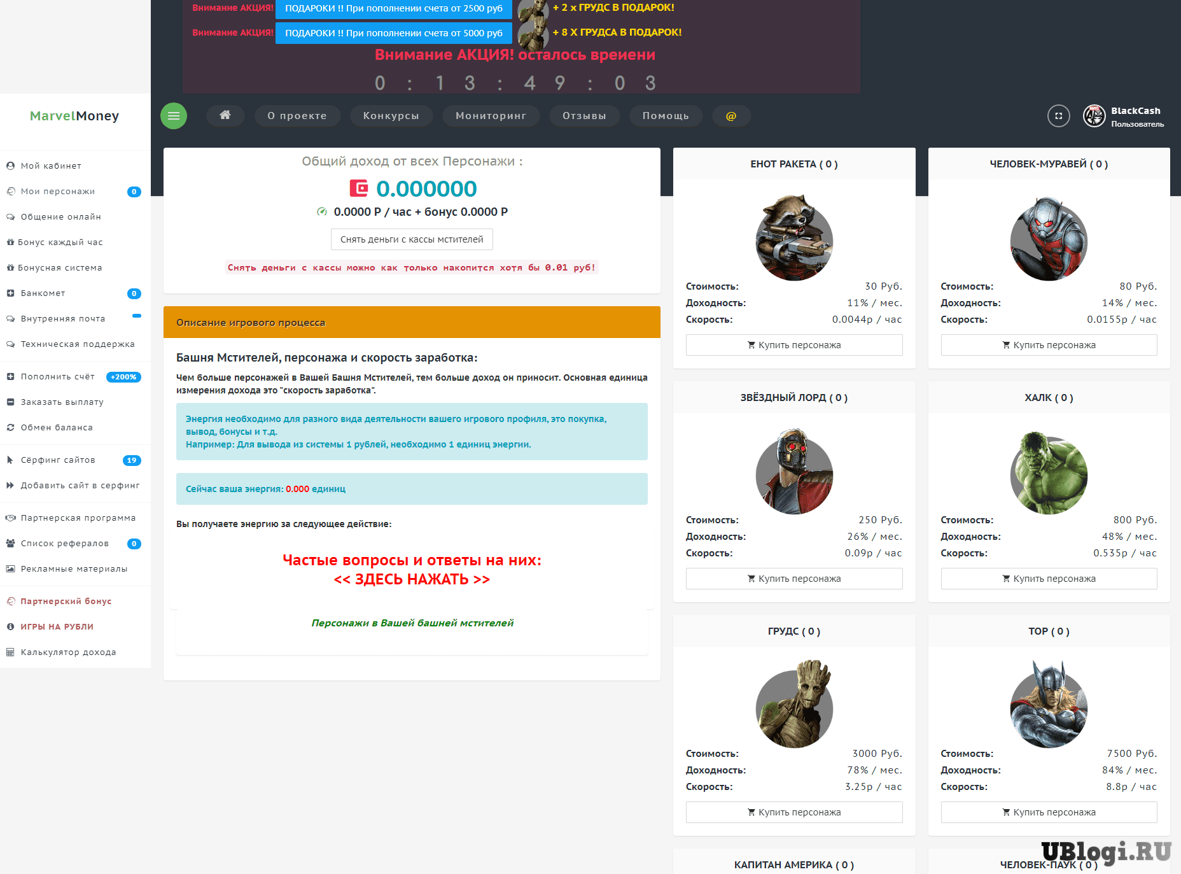Open Бонус каждый час sidebar item

[60, 243]
